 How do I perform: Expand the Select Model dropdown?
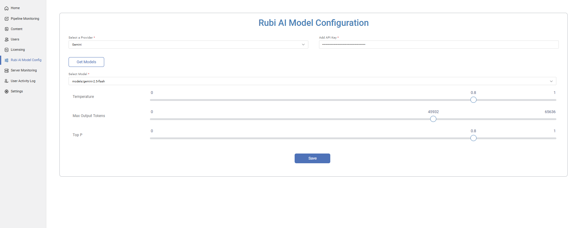(x=312, y=81)
